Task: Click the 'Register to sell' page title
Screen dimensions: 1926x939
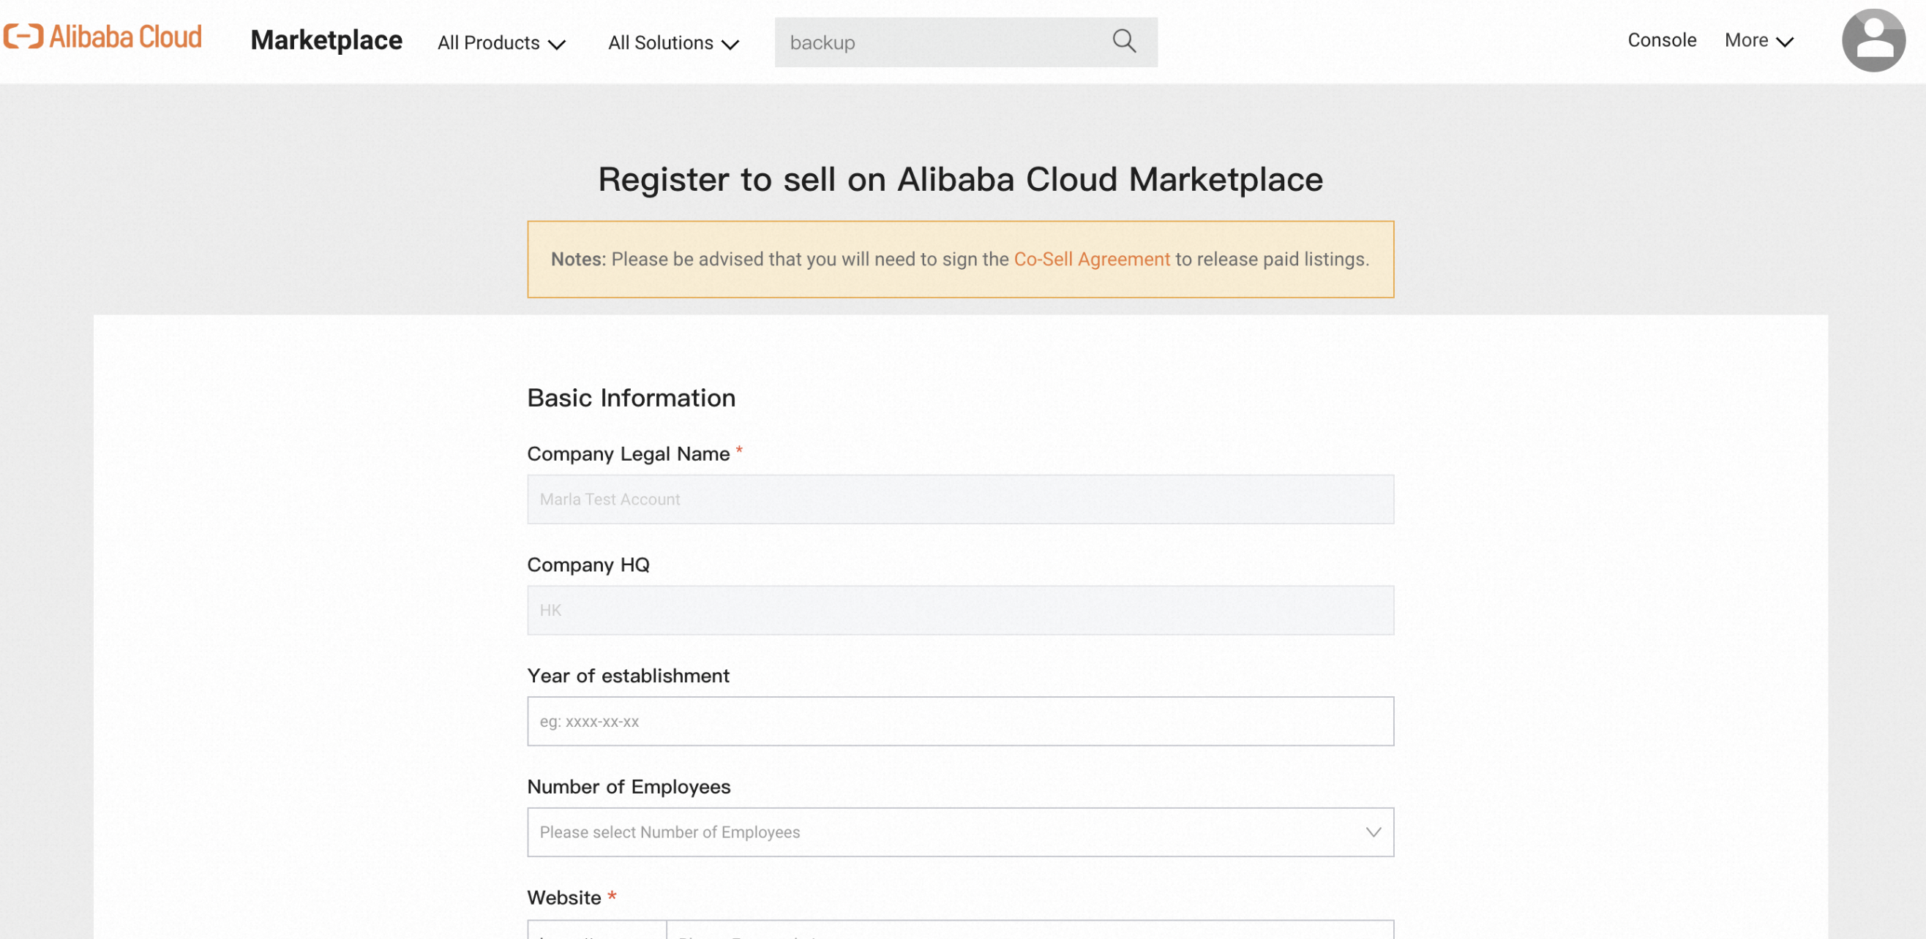Action: [x=960, y=179]
